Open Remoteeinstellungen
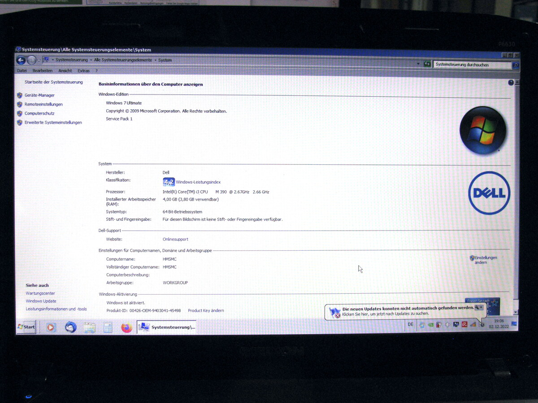Image resolution: width=538 pixels, height=403 pixels. click(43, 104)
